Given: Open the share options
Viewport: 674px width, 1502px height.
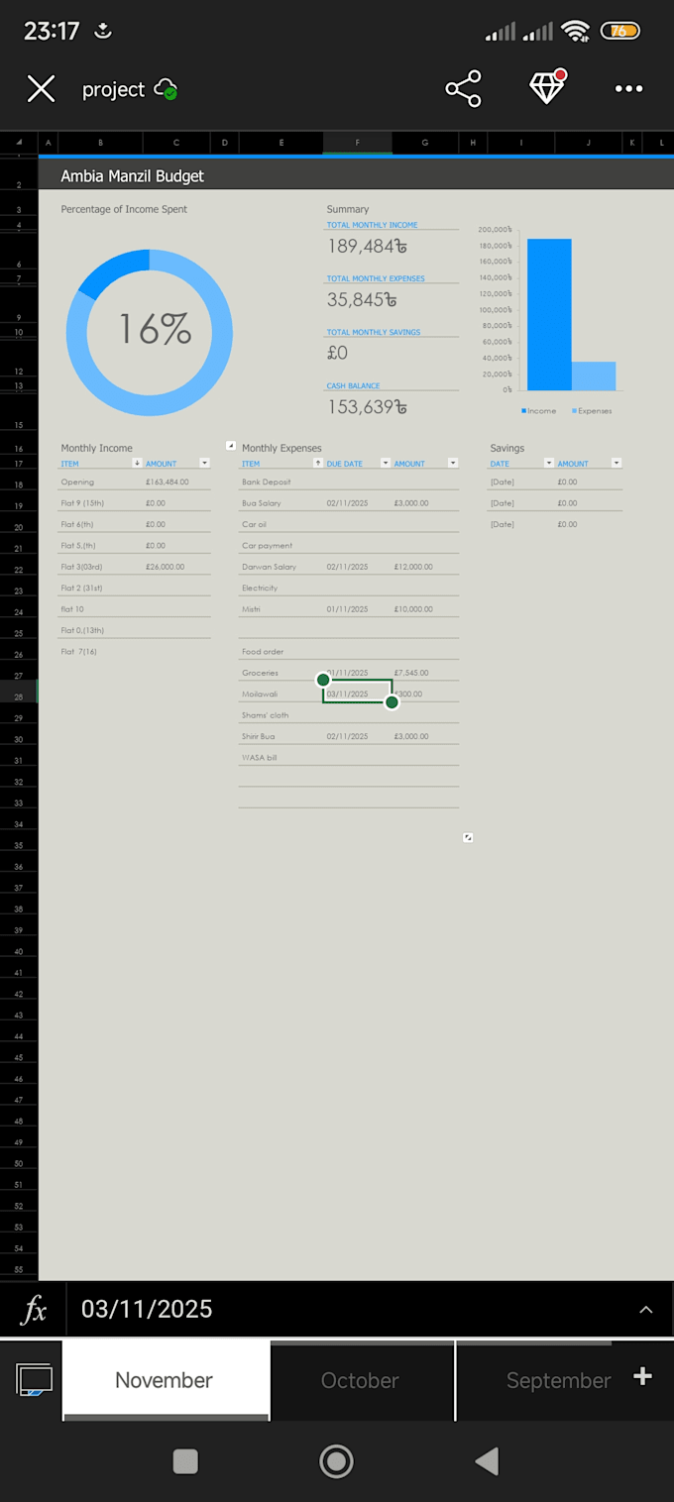Looking at the screenshot, I should tap(463, 89).
